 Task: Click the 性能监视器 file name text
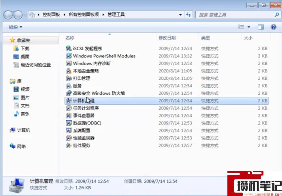[84, 138]
